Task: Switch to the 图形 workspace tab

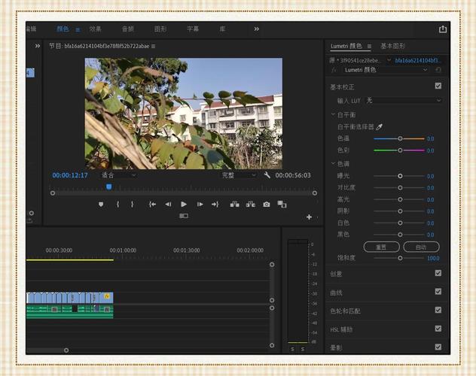Action: 160,29
